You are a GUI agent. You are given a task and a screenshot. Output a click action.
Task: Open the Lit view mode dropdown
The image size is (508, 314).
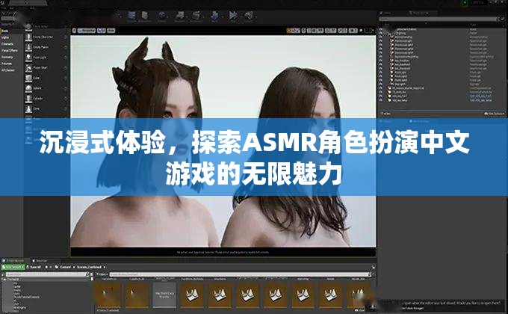[102, 31]
